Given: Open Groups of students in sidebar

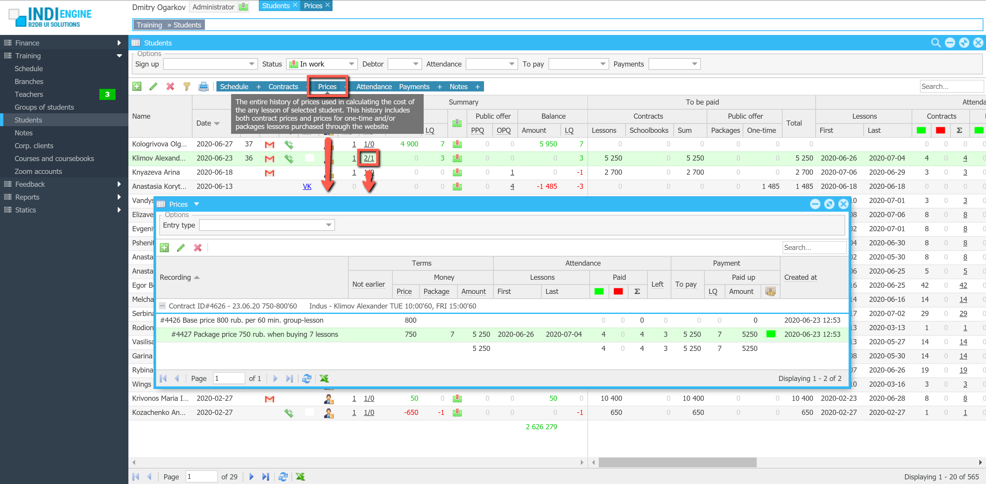Looking at the screenshot, I should (x=44, y=107).
